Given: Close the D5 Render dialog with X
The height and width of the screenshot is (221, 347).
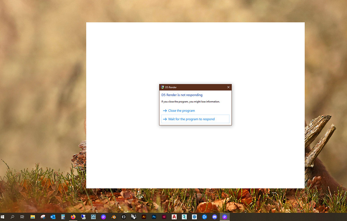Looking at the screenshot, I should pyautogui.click(x=228, y=87).
